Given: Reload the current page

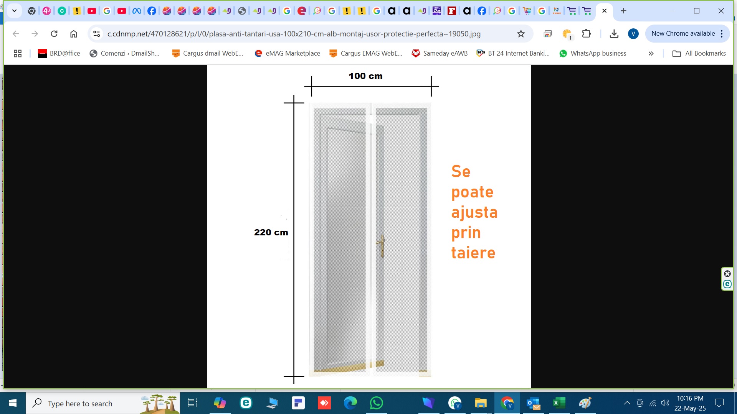Looking at the screenshot, I should point(54,34).
